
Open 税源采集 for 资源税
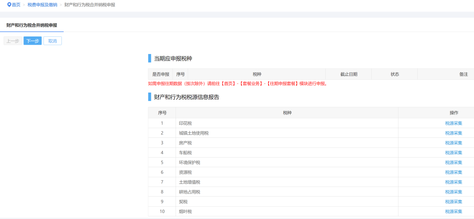[454, 172]
